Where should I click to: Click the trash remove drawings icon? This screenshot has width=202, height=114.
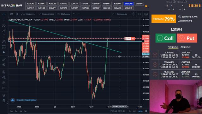4,101
